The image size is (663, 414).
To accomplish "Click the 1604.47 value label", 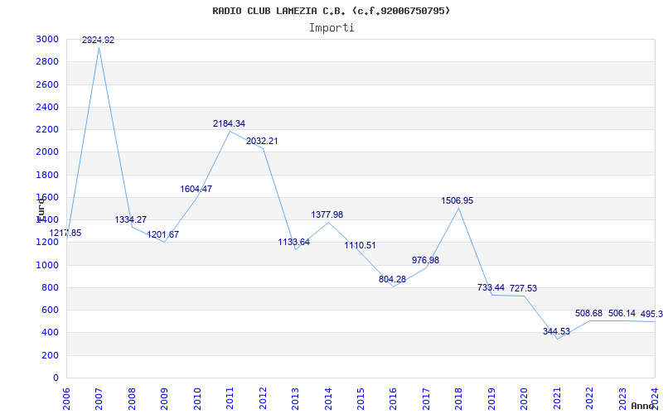I will coord(196,190).
